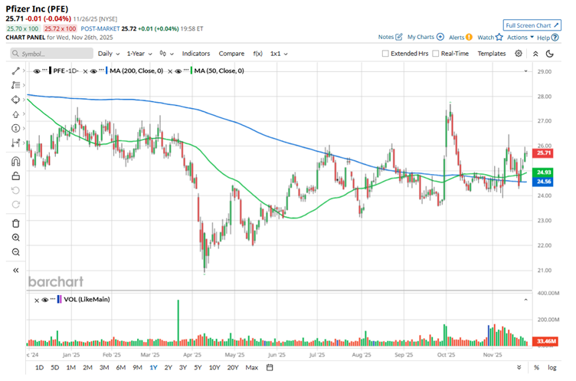This screenshot has width=576, height=381.
Task: Expand the trend line tool submenu arrow
Action: [24, 71]
